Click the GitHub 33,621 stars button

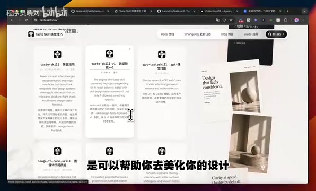point(276,34)
